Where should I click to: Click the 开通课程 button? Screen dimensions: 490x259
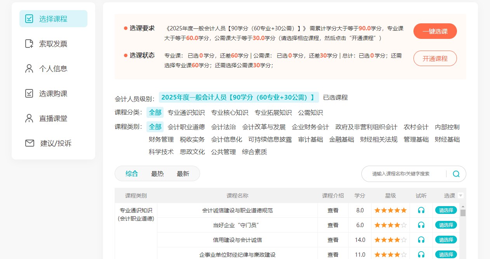point(435,58)
